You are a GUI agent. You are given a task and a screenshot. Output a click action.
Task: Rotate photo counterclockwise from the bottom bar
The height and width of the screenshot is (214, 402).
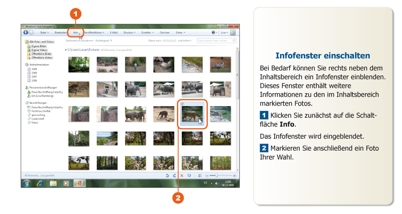coord(167,176)
